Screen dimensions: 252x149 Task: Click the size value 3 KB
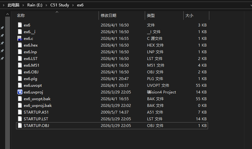tap(202, 25)
